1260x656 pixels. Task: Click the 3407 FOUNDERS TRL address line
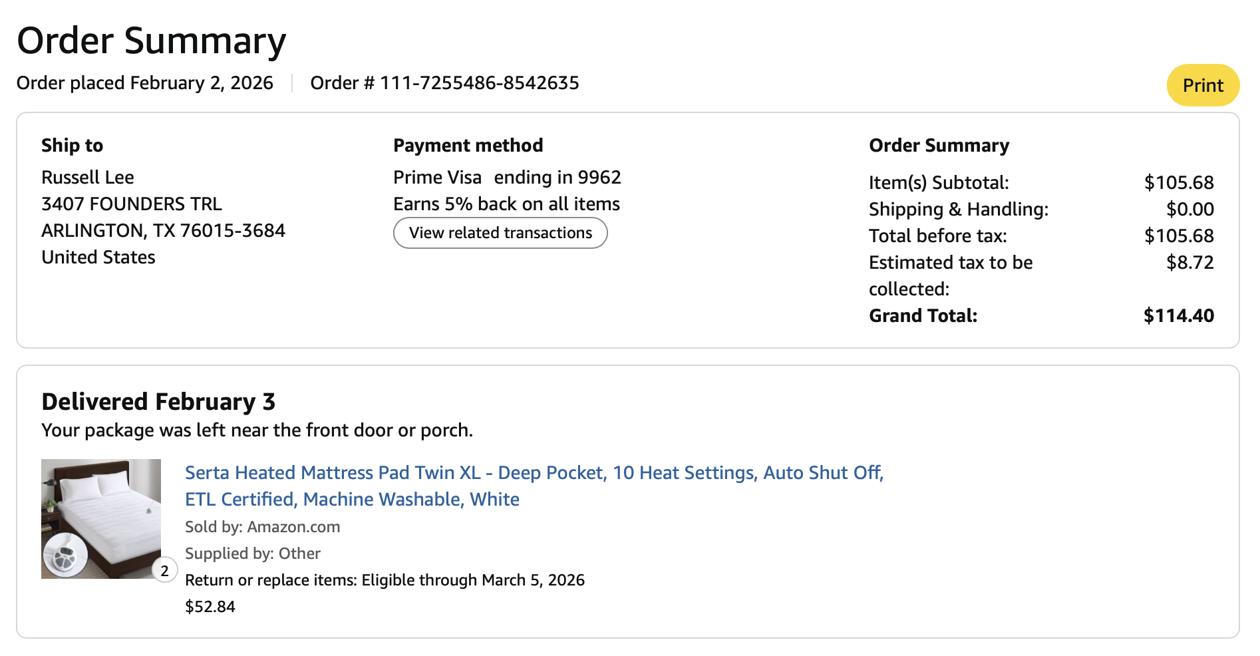tap(132, 204)
